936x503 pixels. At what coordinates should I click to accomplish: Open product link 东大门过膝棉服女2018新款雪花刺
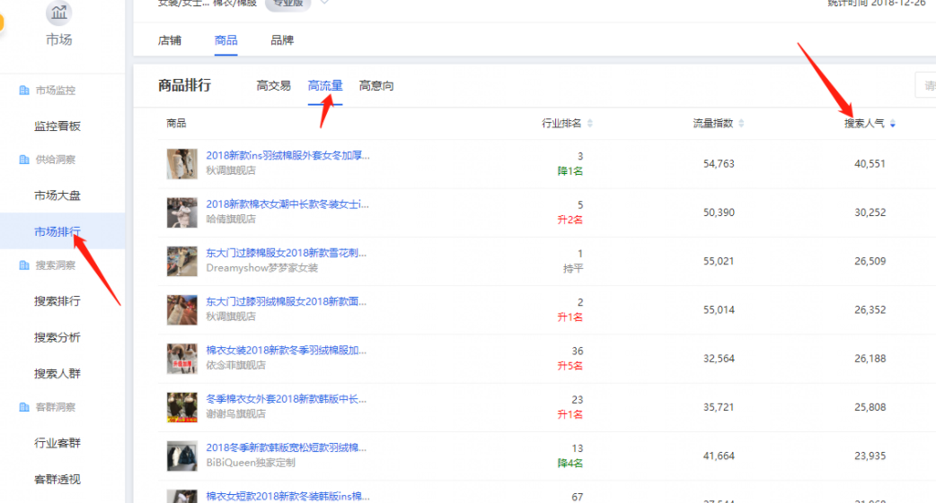point(287,253)
